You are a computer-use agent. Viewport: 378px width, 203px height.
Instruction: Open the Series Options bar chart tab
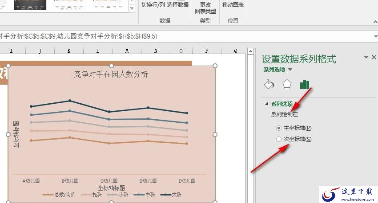click(305, 84)
